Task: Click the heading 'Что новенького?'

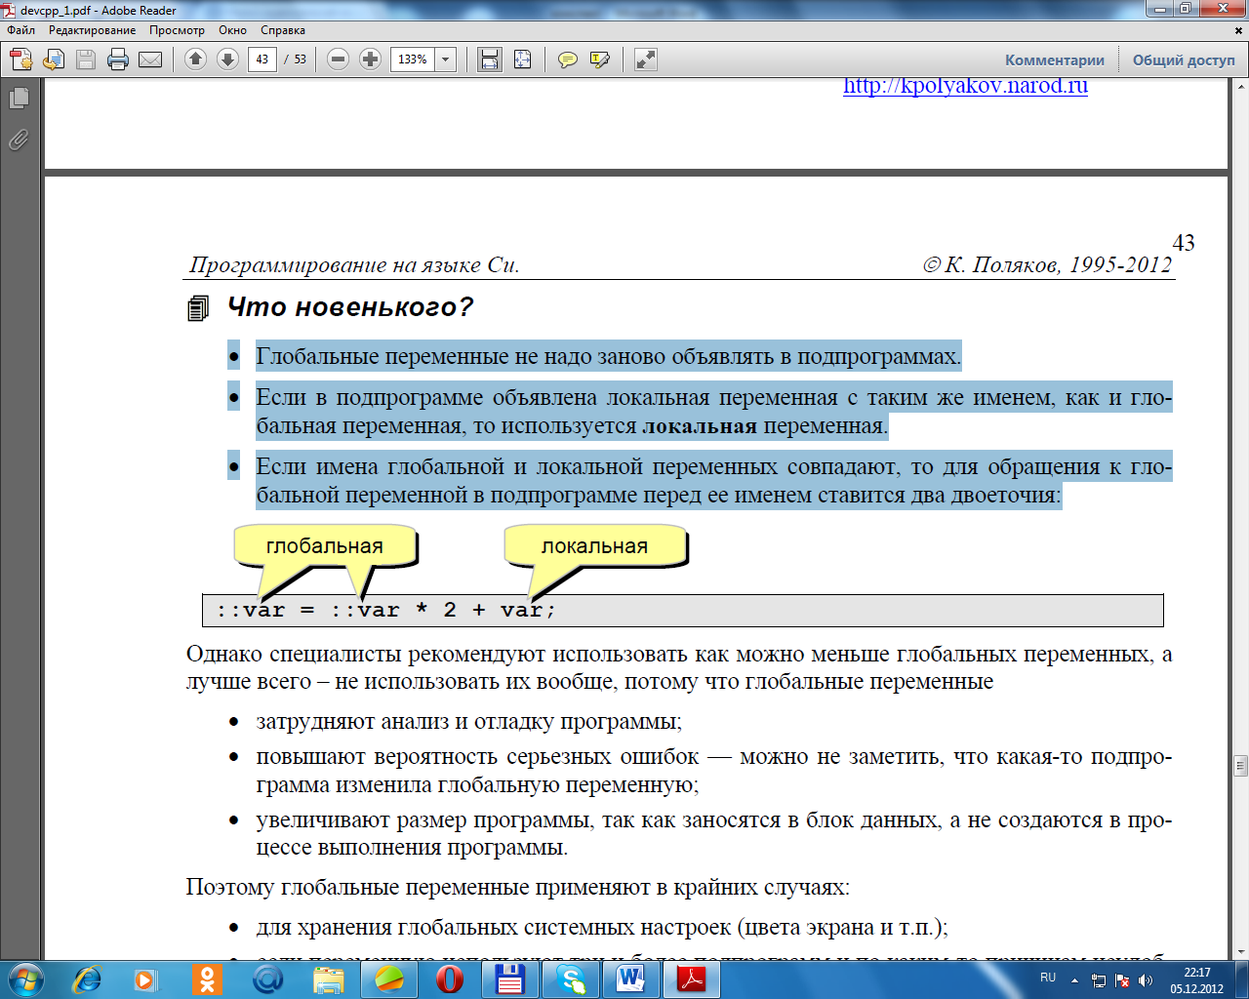Action: [349, 307]
